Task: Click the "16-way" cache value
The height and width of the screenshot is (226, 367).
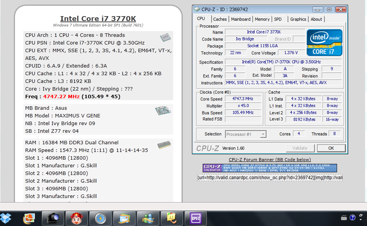Action: [x=332, y=119]
